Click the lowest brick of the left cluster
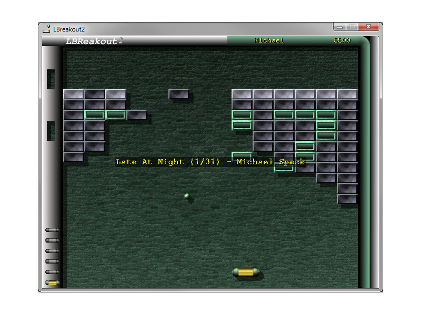 (74, 157)
